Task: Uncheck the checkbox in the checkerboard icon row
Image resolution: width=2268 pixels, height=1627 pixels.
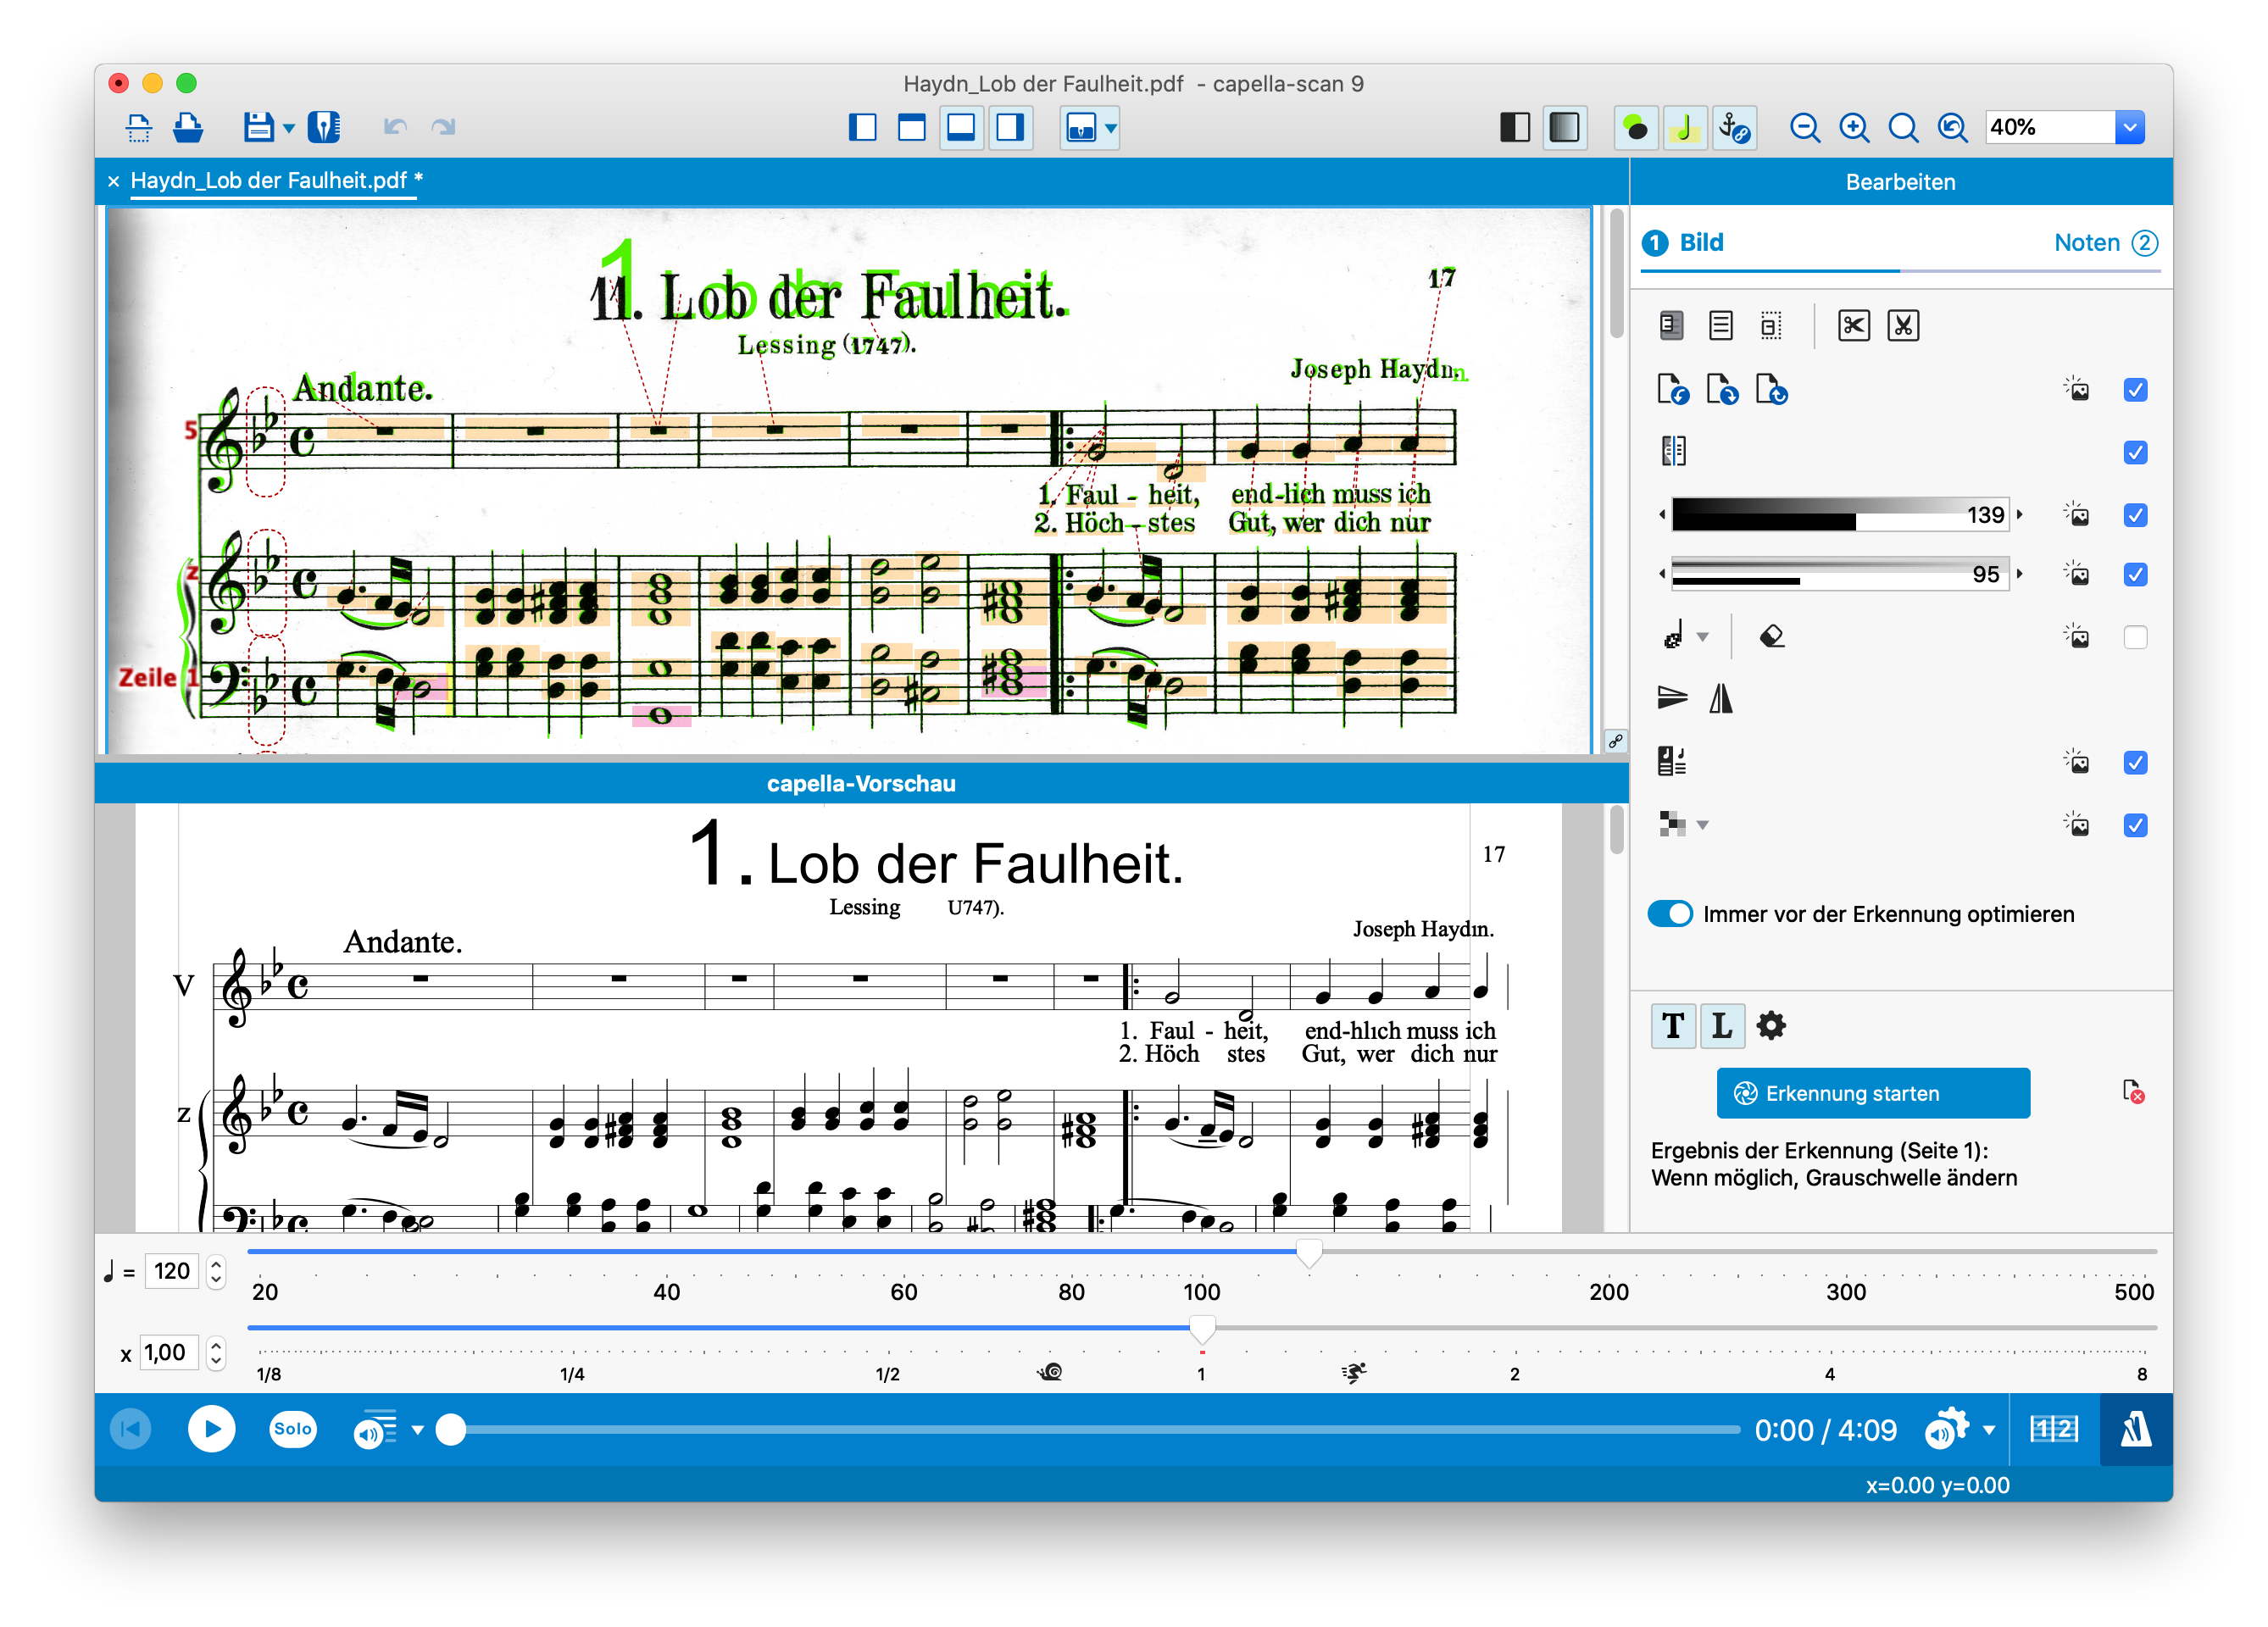Action: point(2135,825)
